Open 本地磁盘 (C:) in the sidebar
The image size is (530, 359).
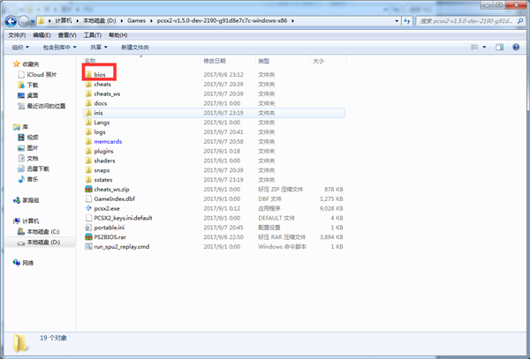pyautogui.click(x=39, y=232)
